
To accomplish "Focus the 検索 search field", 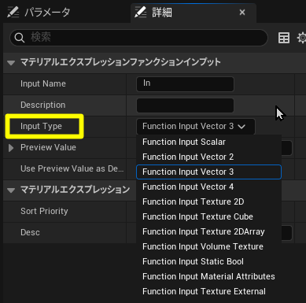I will (138, 38).
